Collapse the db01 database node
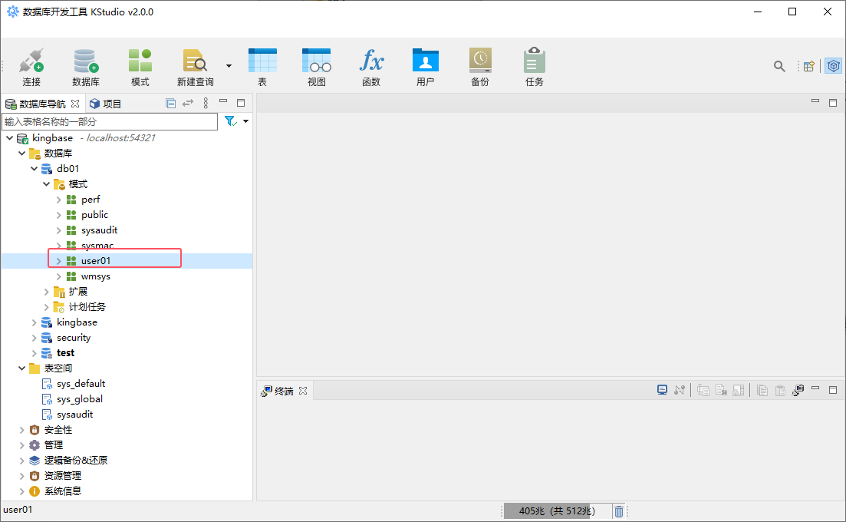The width and height of the screenshot is (846, 522). 34,169
